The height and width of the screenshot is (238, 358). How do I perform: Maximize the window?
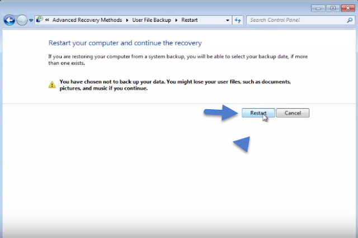pos(333,8)
